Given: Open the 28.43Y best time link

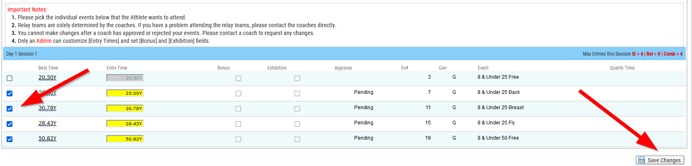Looking at the screenshot, I should click(x=47, y=123).
